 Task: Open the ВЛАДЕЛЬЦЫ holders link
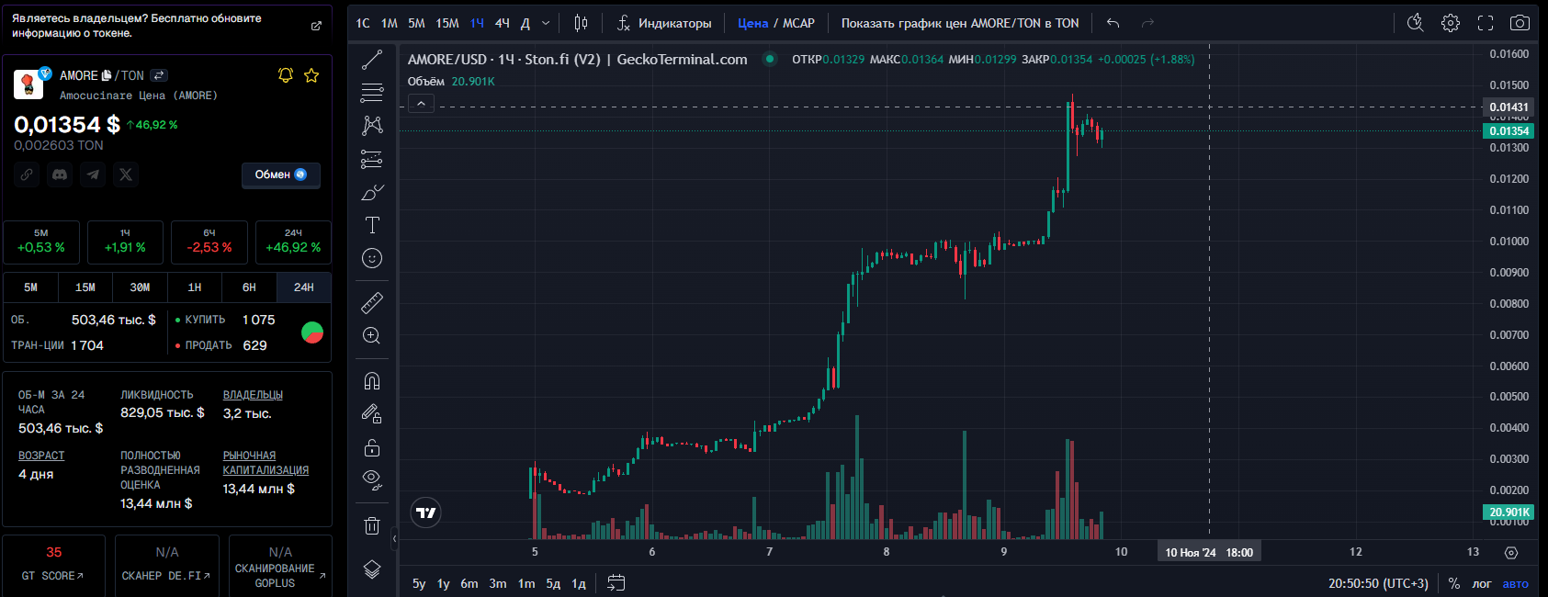click(x=253, y=395)
